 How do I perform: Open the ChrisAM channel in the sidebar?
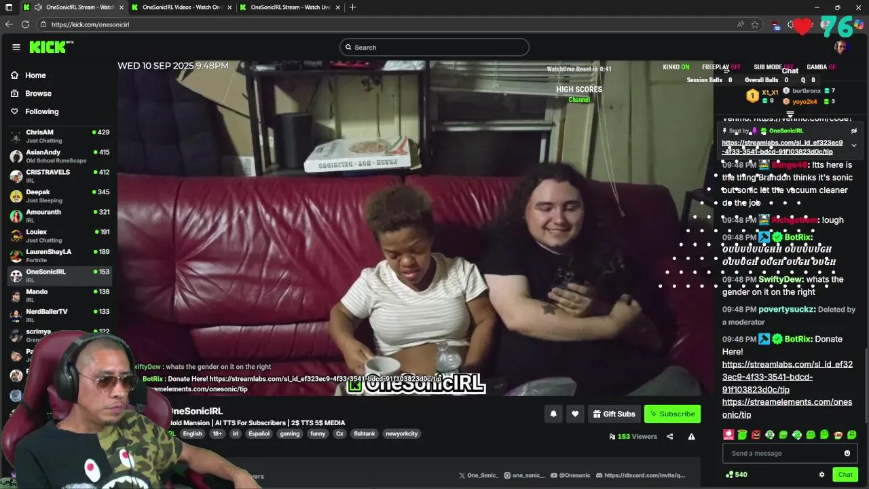(60, 136)
